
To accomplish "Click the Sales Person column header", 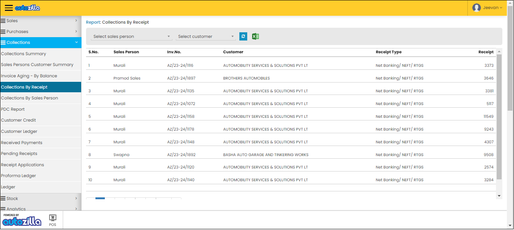I will tap(126, 52).
